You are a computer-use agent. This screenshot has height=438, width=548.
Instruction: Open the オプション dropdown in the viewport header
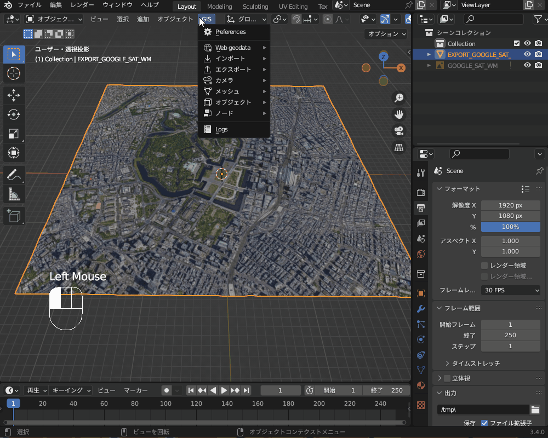pyautogui.click(x=386, y=33)
